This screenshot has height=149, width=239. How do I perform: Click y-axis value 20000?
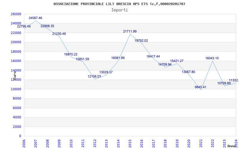click(16, 42)
